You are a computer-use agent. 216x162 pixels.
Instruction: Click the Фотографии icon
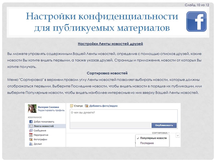[x=31, y=139]
